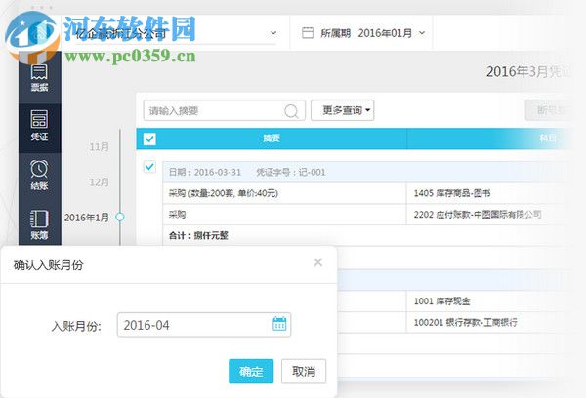Close the 确认入账月份 dialog
Screen dimensions: 586x398
point(318,262)
